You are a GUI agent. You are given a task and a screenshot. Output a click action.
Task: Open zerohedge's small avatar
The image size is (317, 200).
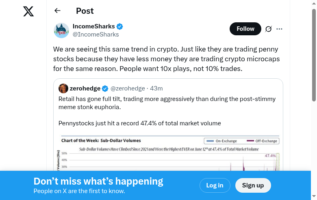pyautogui.click(x=63, y=88)
